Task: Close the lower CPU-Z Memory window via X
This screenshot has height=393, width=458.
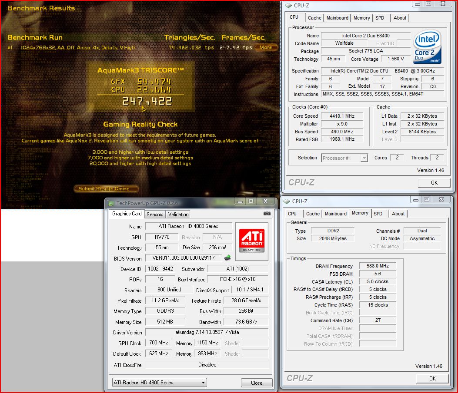Action: 441,200
